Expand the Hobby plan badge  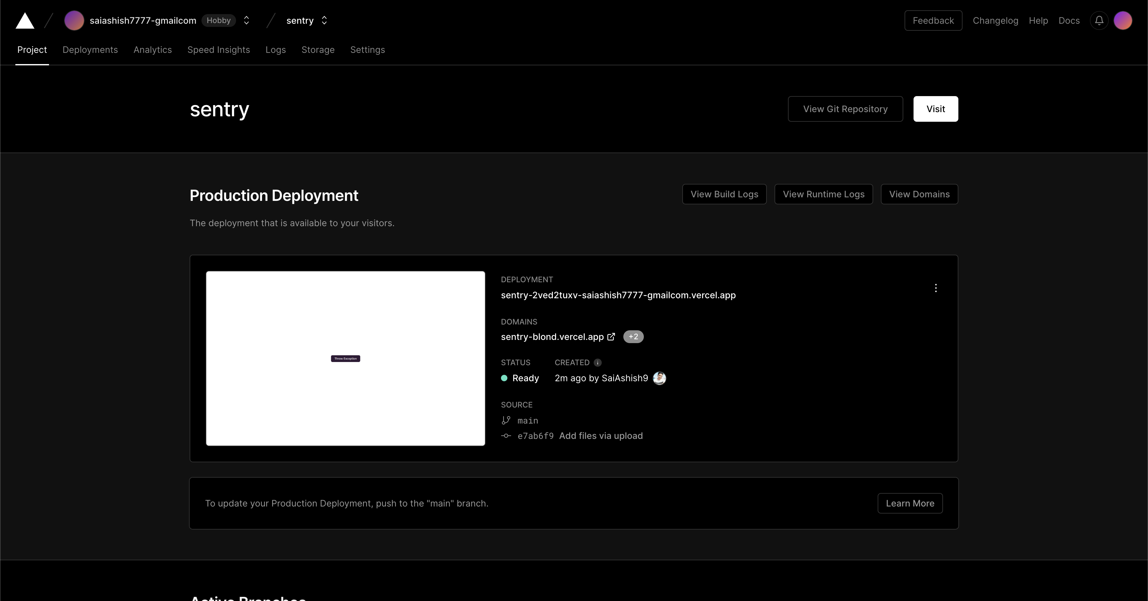pos(219,21)
